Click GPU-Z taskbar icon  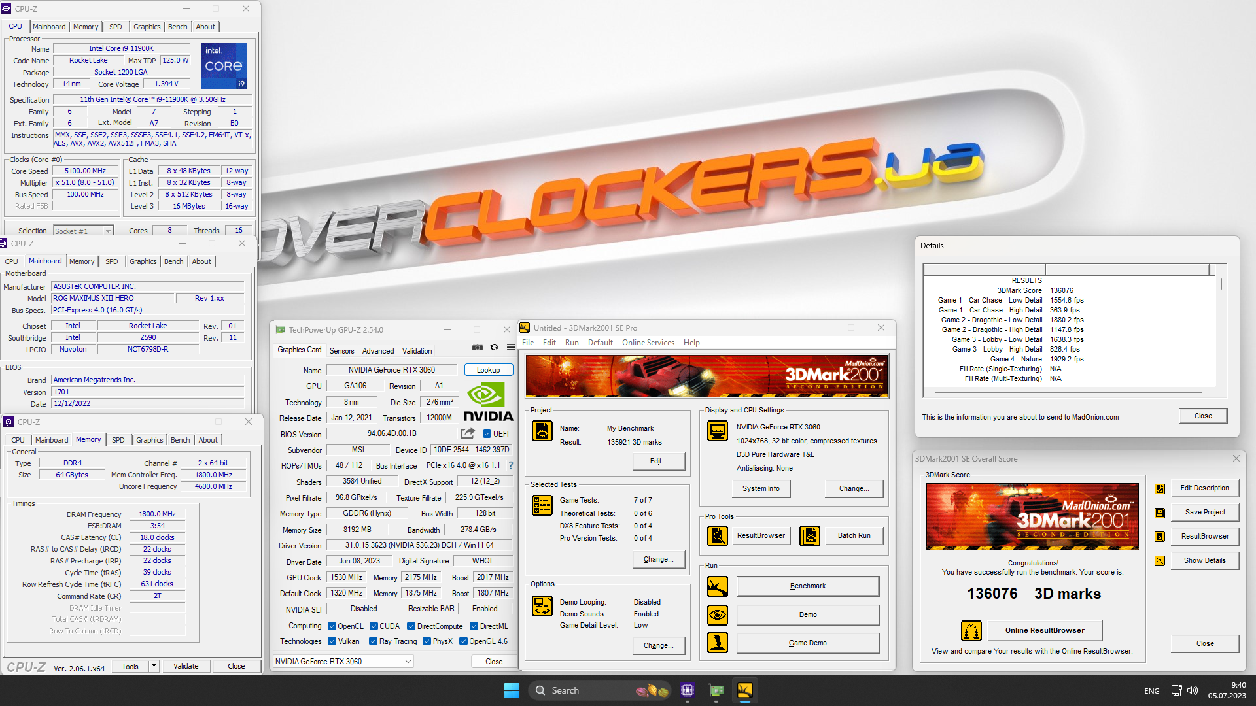pyautogui.click(x=716, y=690)
